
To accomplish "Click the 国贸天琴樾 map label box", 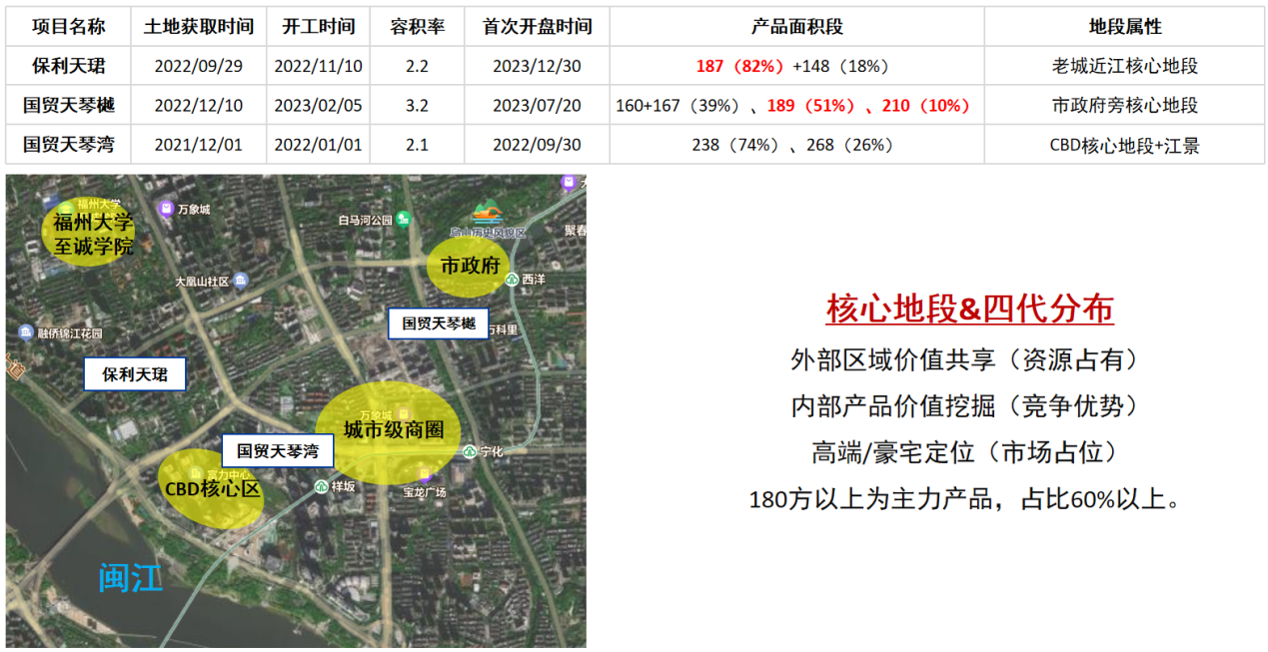I will click(438, 324).
